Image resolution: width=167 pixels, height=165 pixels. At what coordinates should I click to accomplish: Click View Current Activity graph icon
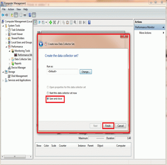pyautogui.click(x=35, y=22)
